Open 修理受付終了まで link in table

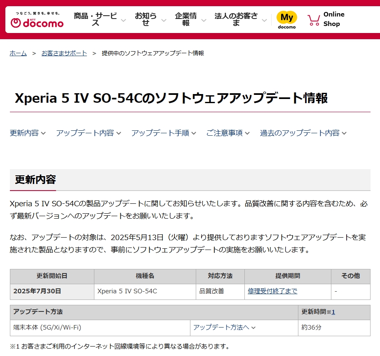coord(272,291)
